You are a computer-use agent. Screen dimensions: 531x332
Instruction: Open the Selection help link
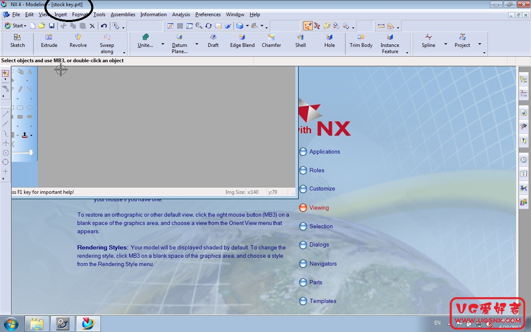click(x=316, y=226)
